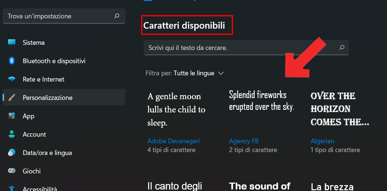The width and height of the screenshot is (387, 191).
Task: Click the Sistema monitor icon
Action: click(x=12, y=42)
